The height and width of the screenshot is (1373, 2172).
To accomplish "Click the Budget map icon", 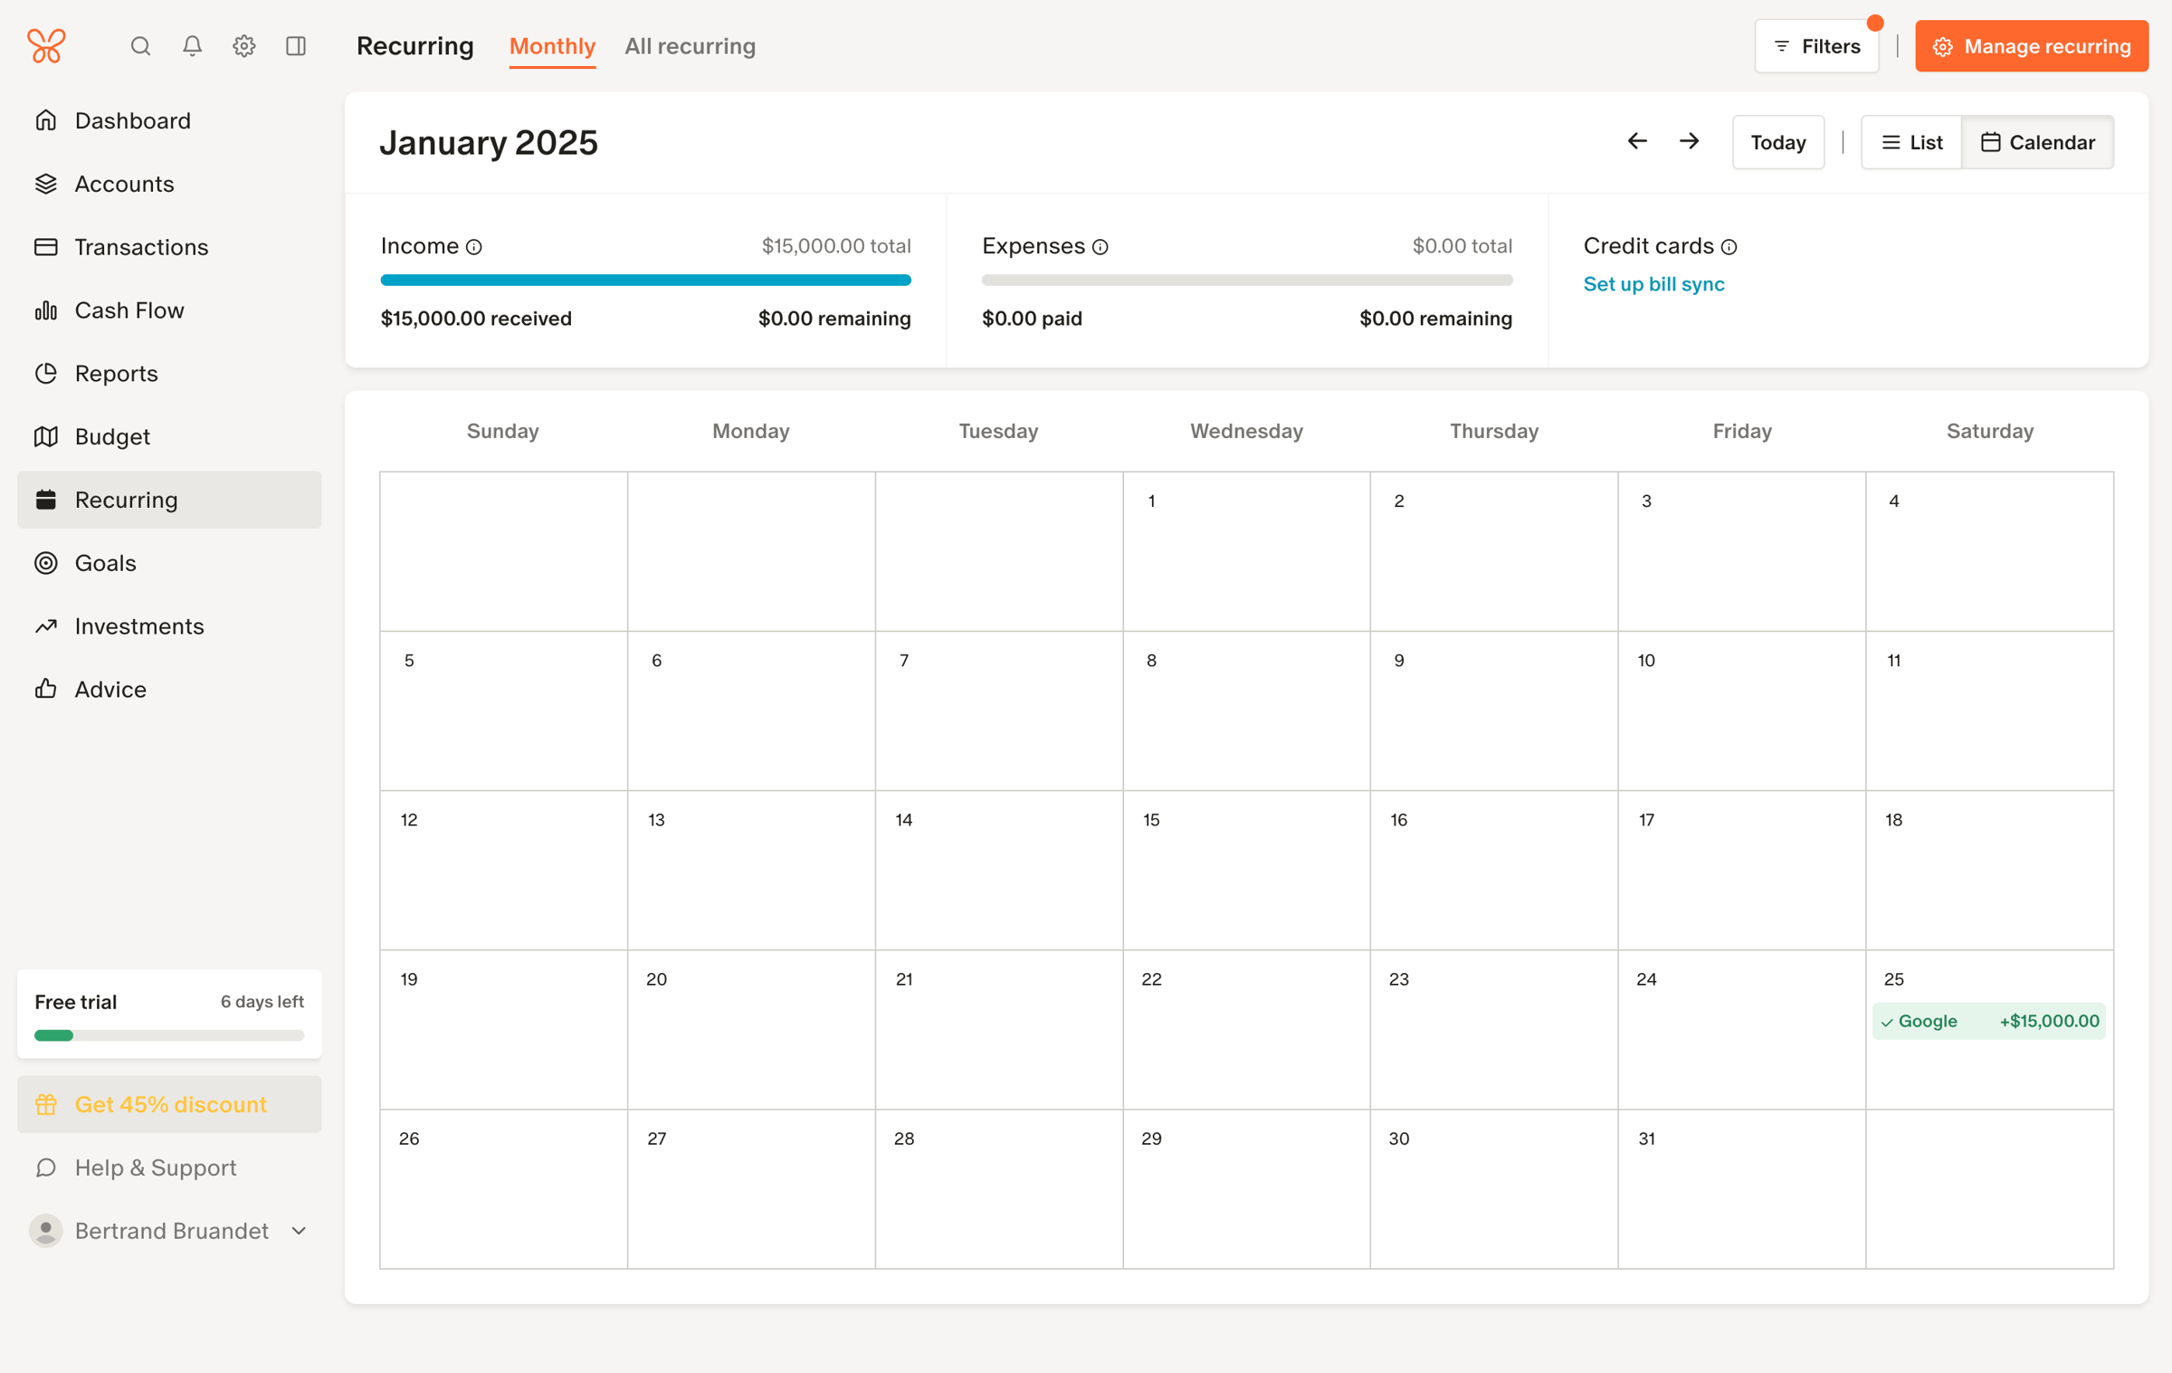I will [46, 436].
